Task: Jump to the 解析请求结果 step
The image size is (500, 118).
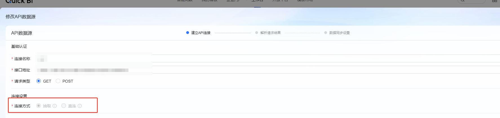Action: pyautogui.click(x=270, y=33)
